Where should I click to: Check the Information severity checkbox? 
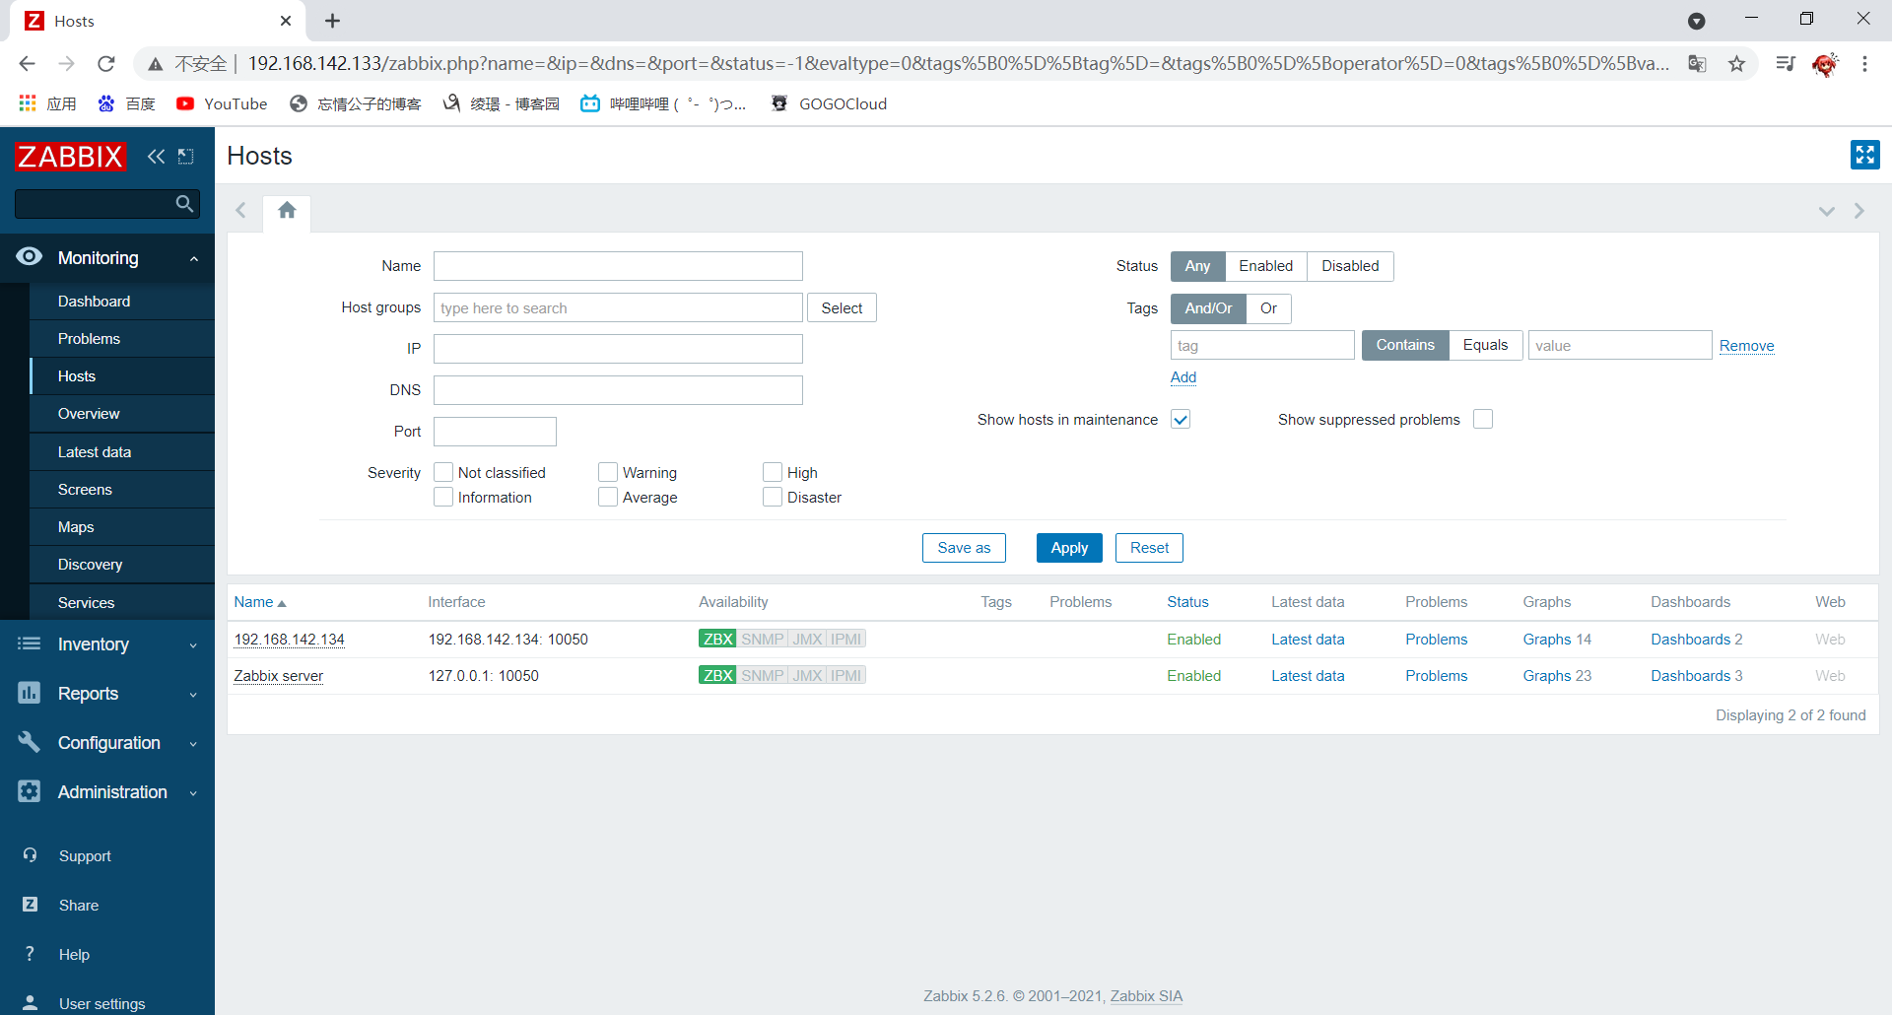443,497
